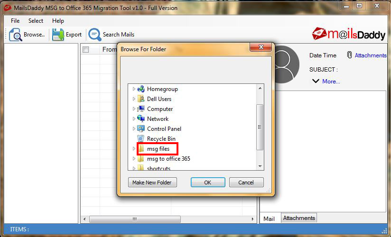
Task: Expand the msg files folder node
Action: click(134, 149)
